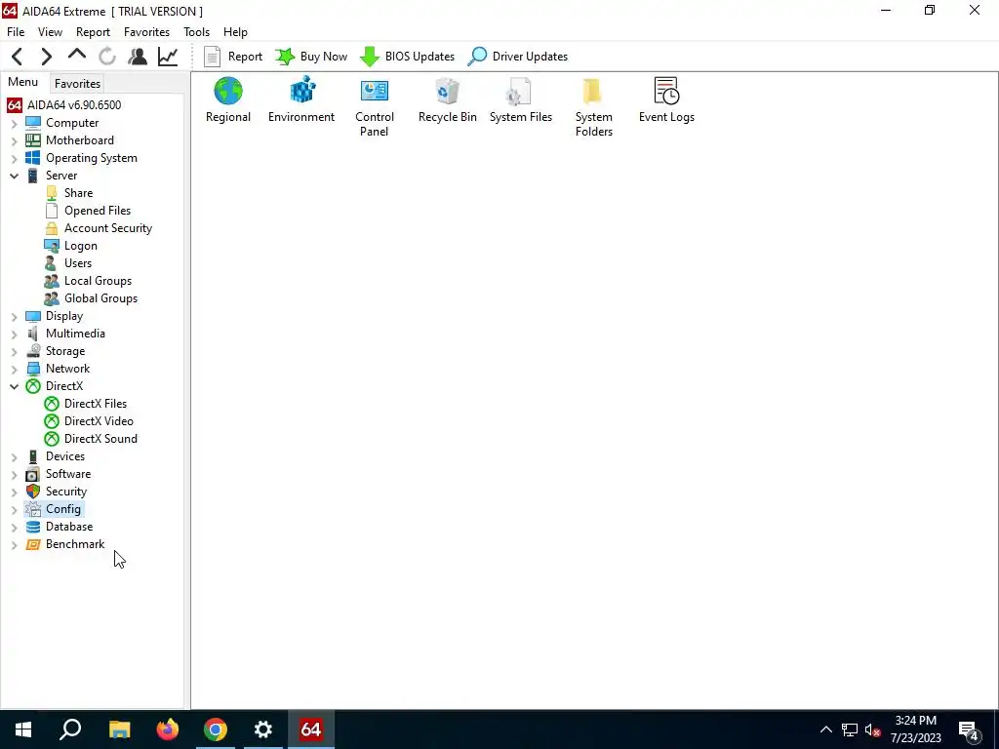Viewport: 999px width, 749px height.
Task: Switch to the Menu tab in sidebar
Action: 23,82
